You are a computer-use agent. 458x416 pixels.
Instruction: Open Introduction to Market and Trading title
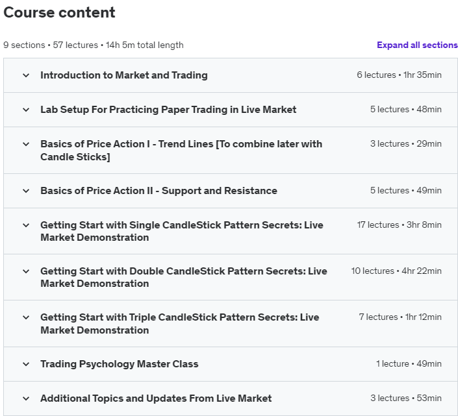coord(124,75)
